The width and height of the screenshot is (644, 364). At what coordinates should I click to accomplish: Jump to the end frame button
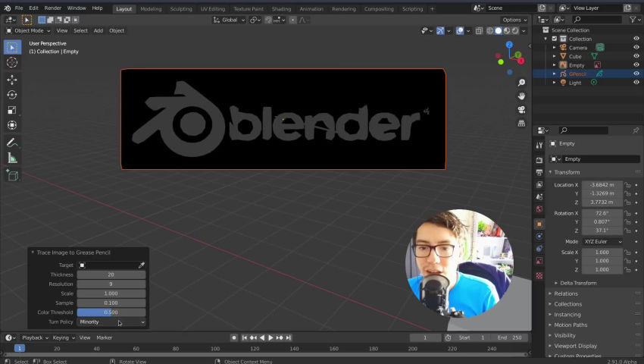click(x=289, y=337)
